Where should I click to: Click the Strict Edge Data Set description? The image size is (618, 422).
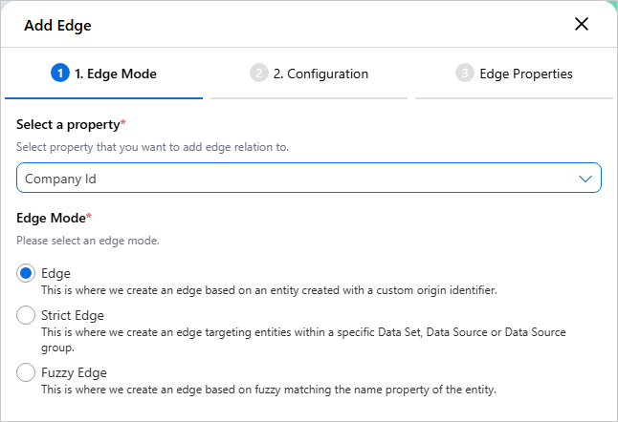(303, 340)
